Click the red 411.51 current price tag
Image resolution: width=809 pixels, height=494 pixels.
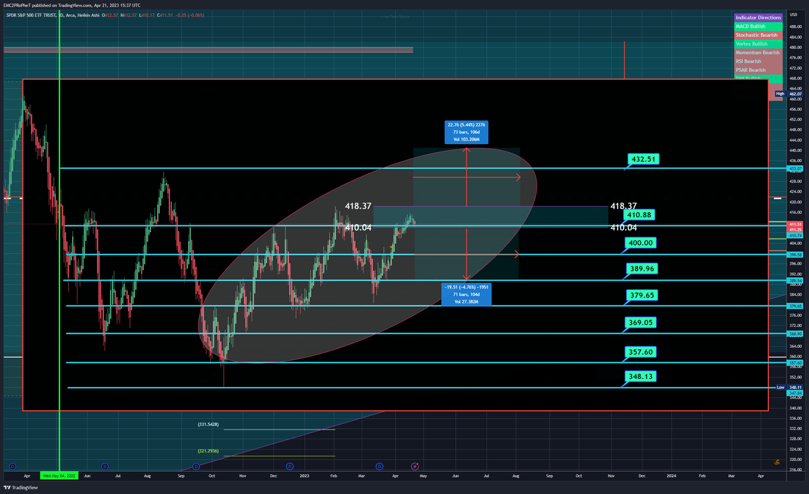[x=795, y=223]
